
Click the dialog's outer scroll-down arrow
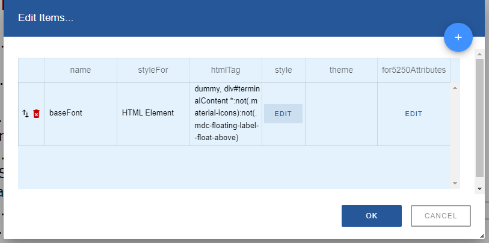tap(479, 188)
